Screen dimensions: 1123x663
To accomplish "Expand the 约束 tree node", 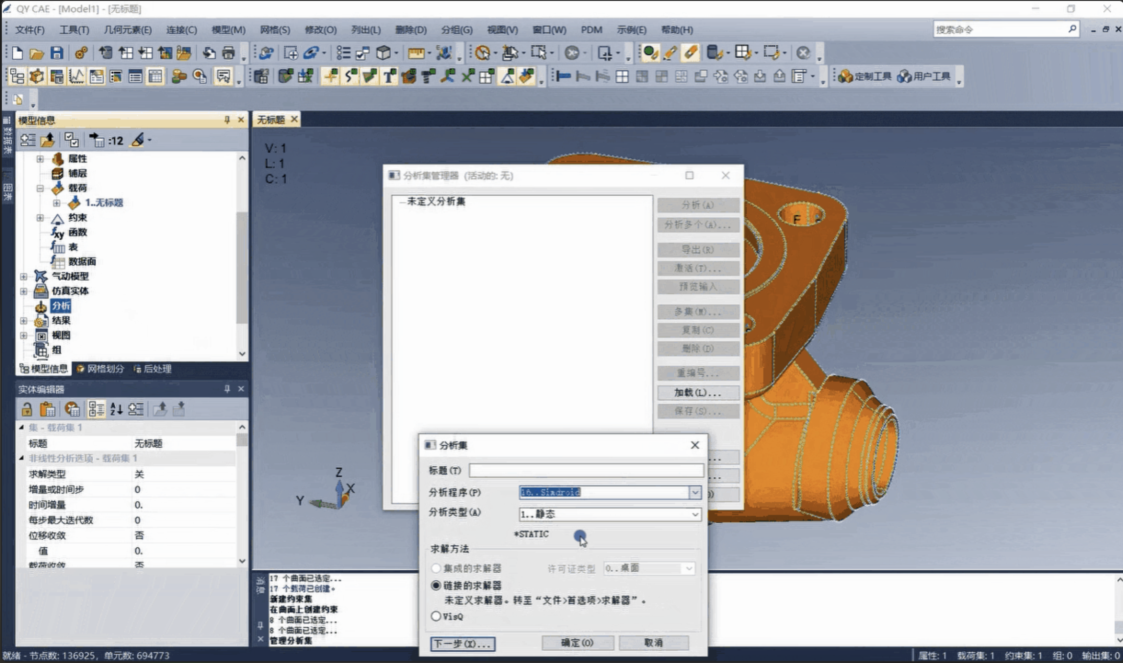I will (40, 218).
